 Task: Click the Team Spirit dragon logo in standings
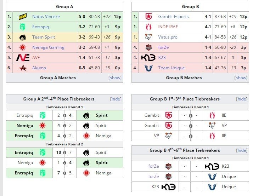pos(23,37)
